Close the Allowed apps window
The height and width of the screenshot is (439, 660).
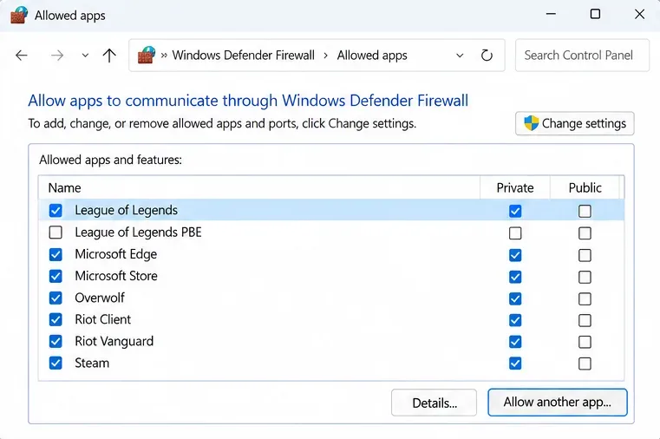tap(639, 14)
